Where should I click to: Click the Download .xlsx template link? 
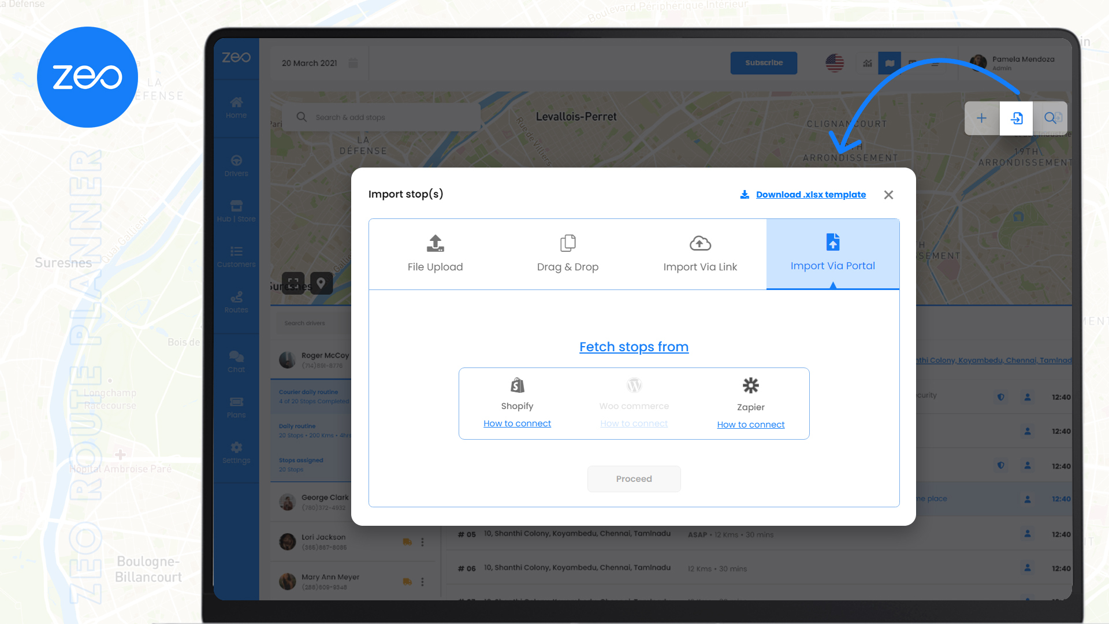811,195
